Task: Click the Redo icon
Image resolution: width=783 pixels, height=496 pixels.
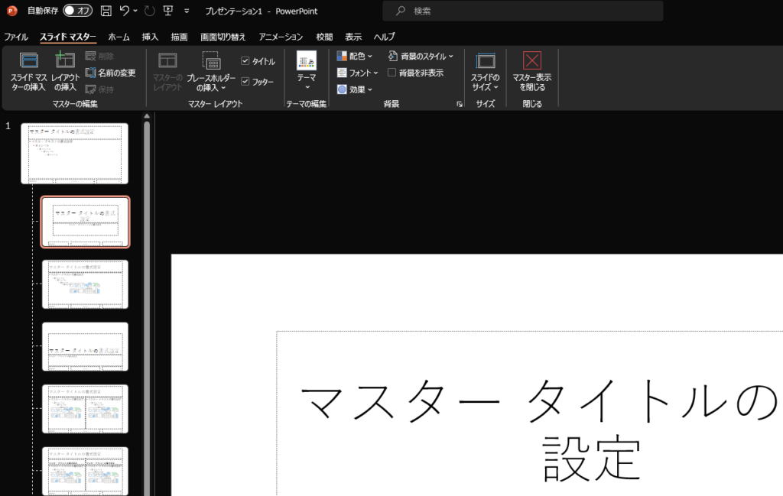Action: [149, 11]
